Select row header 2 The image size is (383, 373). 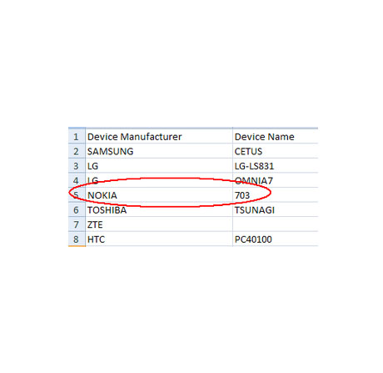pos(77,151)
